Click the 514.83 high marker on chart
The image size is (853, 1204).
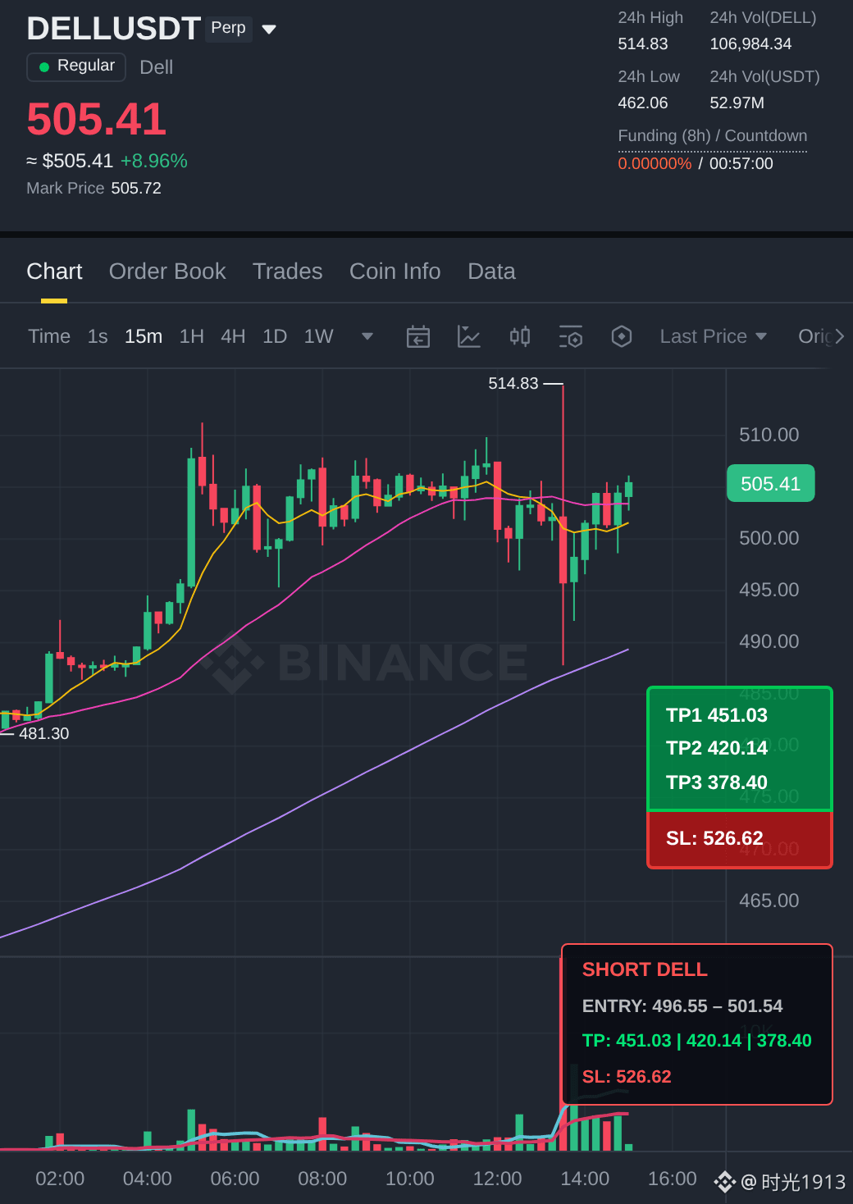point(513,384)
